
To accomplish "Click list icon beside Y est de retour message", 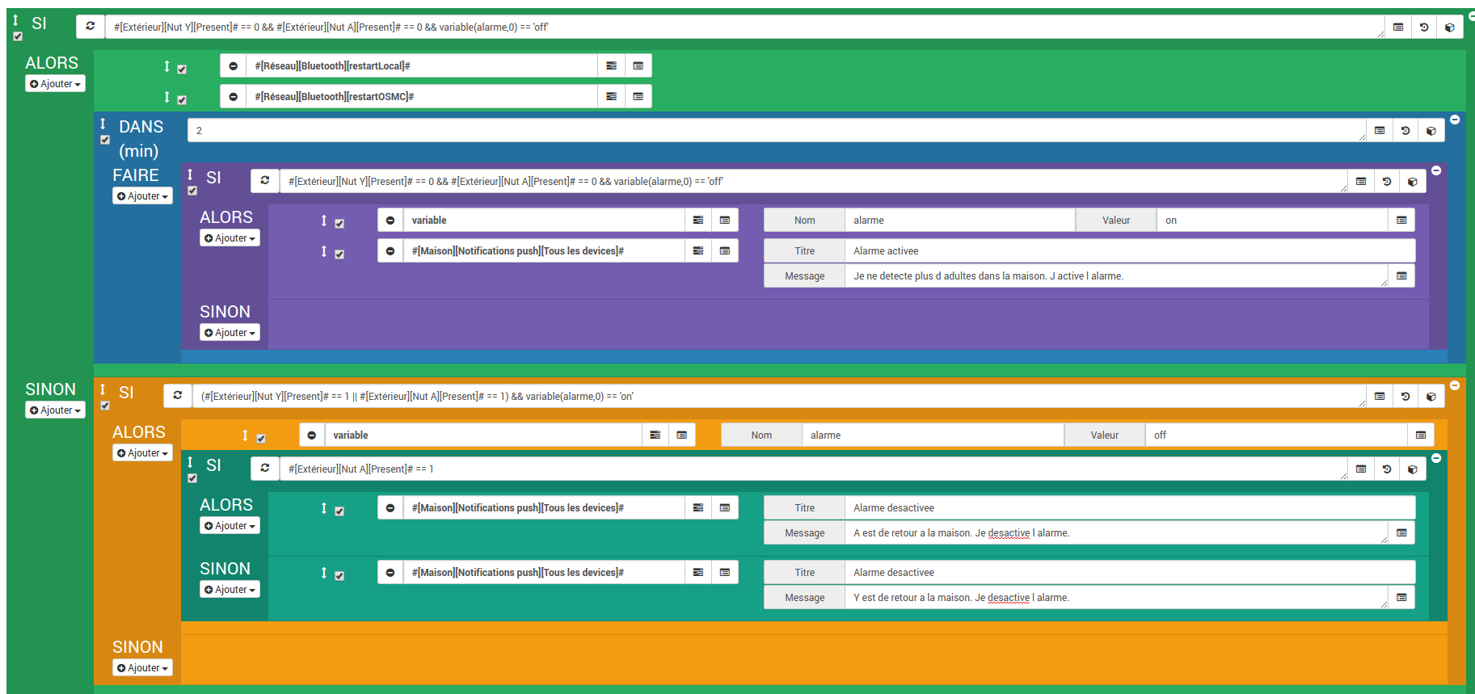I will (x=1401, y=597).
